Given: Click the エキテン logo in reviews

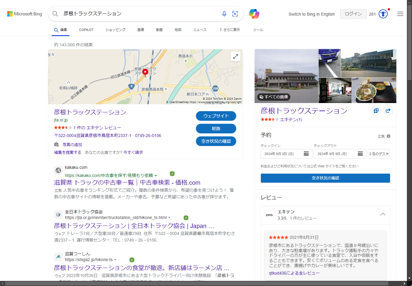Looking at the screenshot, I should tap(269, 215).
